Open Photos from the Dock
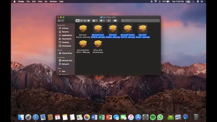This screenshot has height=122, width=217. pyautogui.click(x=87, y=117)
